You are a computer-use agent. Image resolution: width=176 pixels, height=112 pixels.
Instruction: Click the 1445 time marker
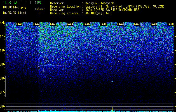86,24
